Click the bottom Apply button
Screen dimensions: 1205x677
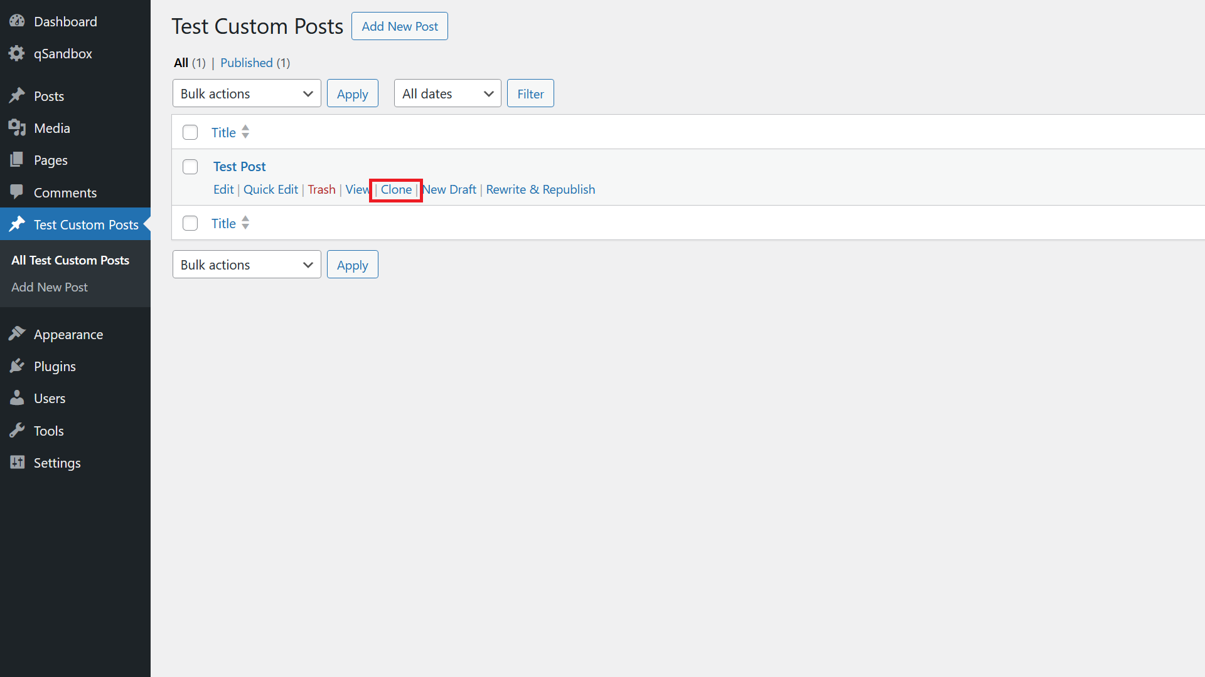click(353, 265)
